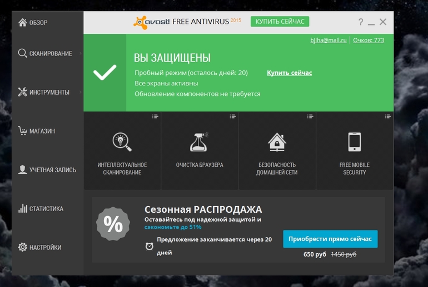
Task: Click the Очков: 773 points link
Action: coord(369,40)
